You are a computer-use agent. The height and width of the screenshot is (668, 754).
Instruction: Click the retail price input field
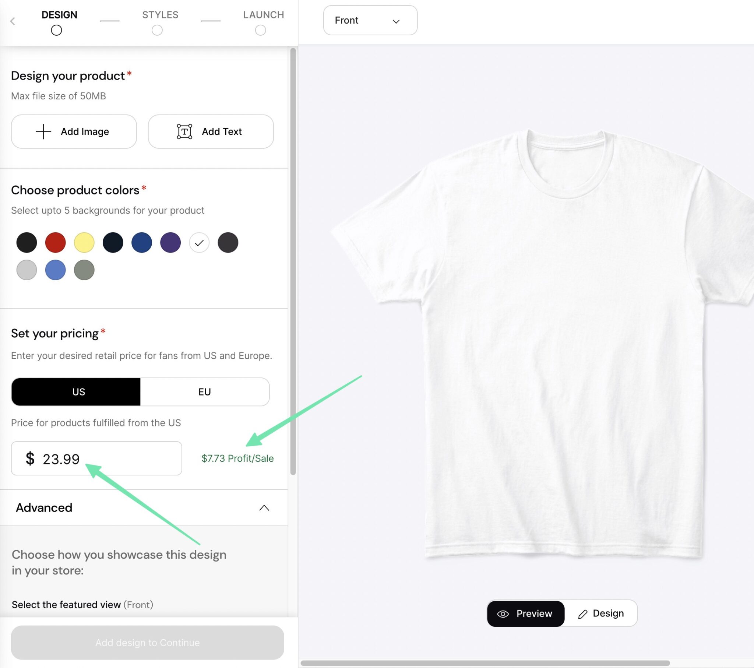point(96,458)
